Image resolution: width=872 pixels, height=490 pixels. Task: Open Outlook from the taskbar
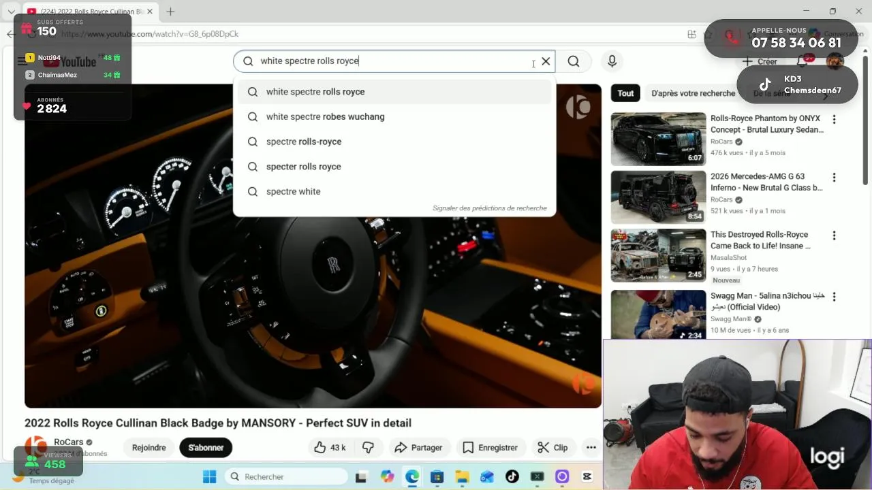point(487,476)
